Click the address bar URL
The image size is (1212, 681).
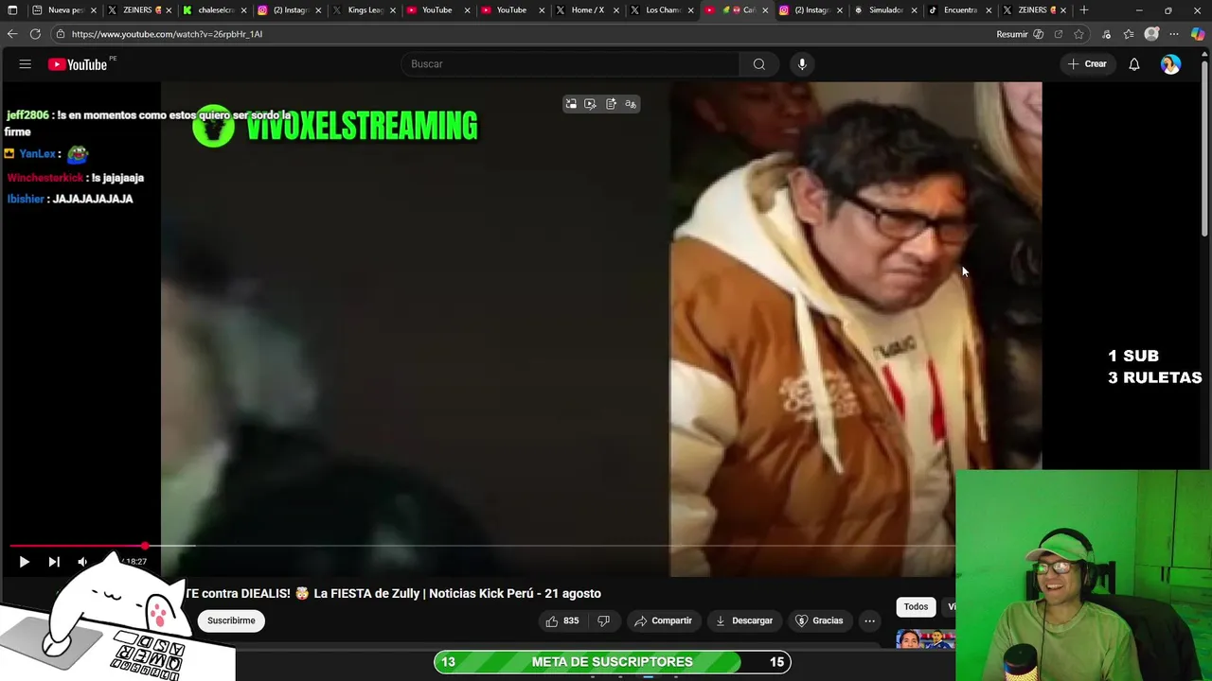[x=167, y=34]
